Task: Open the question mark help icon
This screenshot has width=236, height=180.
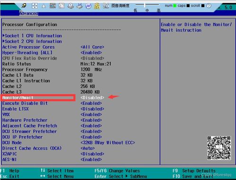Action: tap(209, 6)
